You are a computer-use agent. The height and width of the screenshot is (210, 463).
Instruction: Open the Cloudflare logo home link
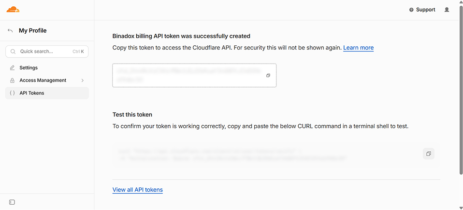click(x=13, y=10)
